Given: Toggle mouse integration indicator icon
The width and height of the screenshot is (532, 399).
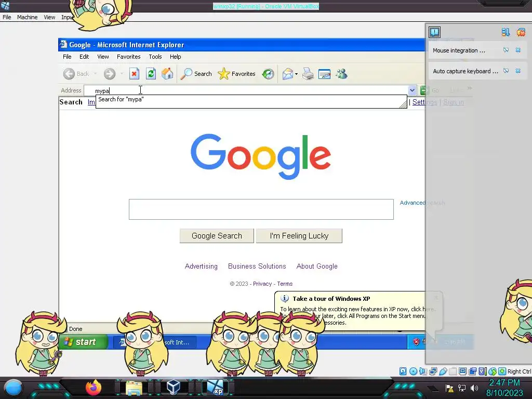Looking at the screenshot, I should pyautogui.click(x=493, y=371).
